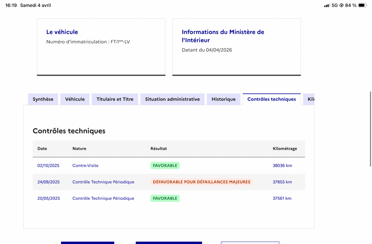372x244 pixels.
Task: Tap the 16:19 clock in status bar
Action: pos(11,5)
